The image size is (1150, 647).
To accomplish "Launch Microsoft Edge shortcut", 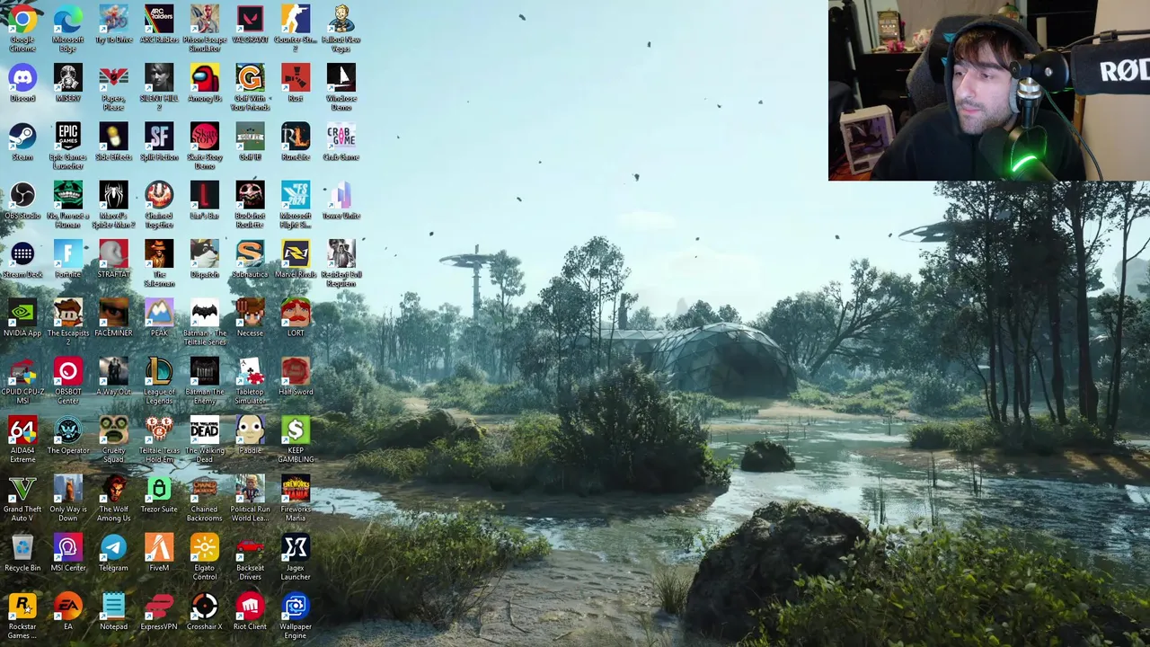I will pos(68,20).
